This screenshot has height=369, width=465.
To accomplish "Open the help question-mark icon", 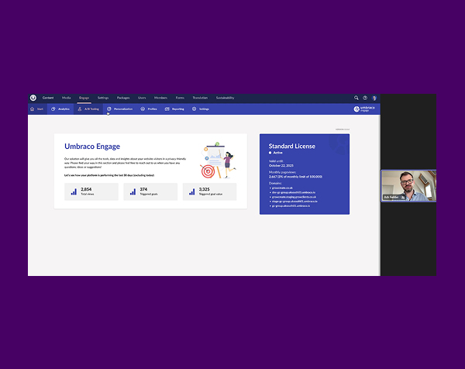I will pos(365,98).
